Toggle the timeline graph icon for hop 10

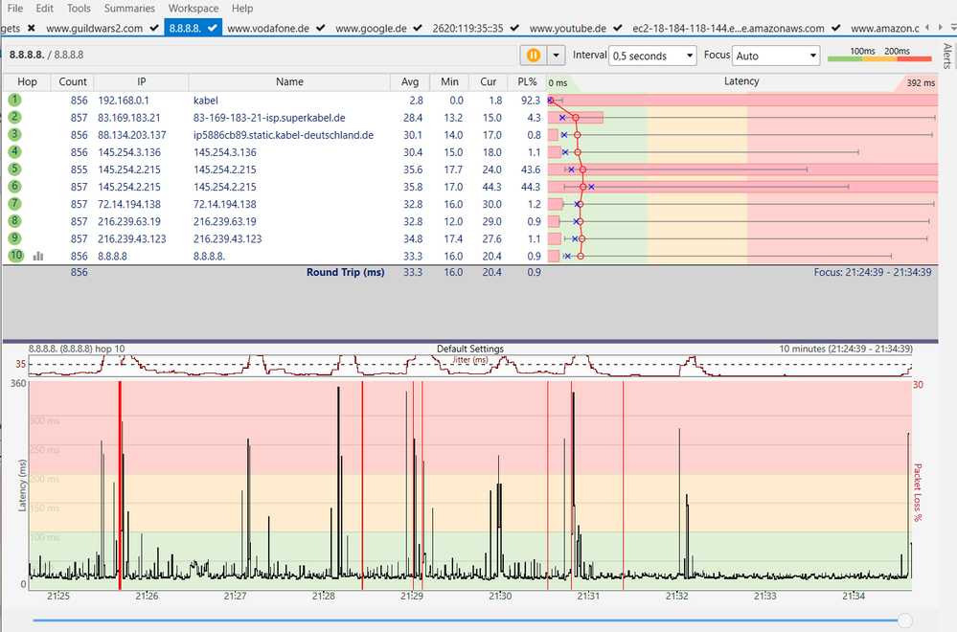(x=38, y=257)
